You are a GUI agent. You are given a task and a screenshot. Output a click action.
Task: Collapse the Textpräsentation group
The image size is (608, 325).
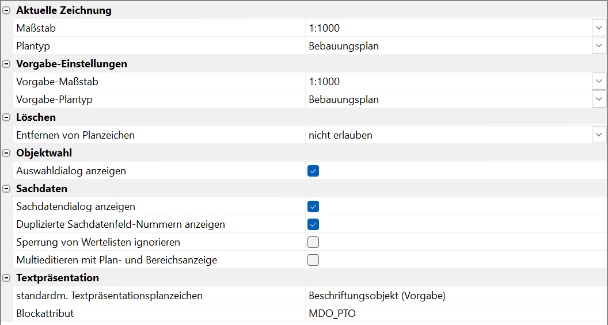pos(7,278)
